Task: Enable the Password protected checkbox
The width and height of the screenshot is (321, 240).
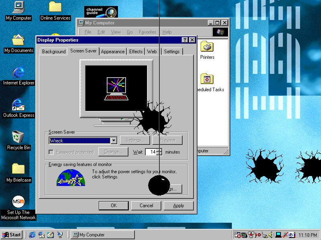Action: point(51,152)
